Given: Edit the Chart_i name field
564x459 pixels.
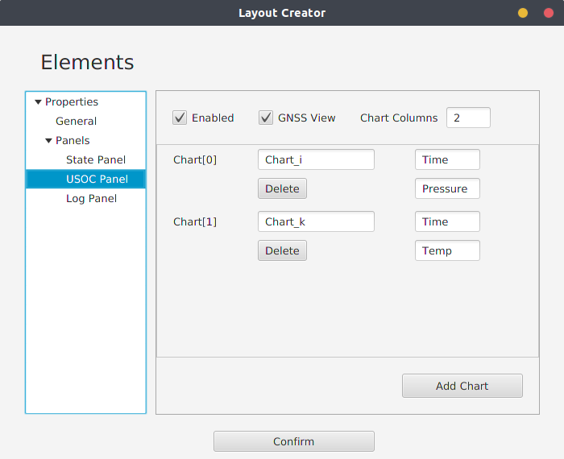Looking at the screenshot, I should pyautogui.click(x=316, y=159).
